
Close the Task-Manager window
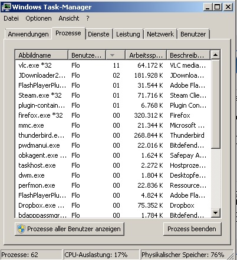click(228, 7)
